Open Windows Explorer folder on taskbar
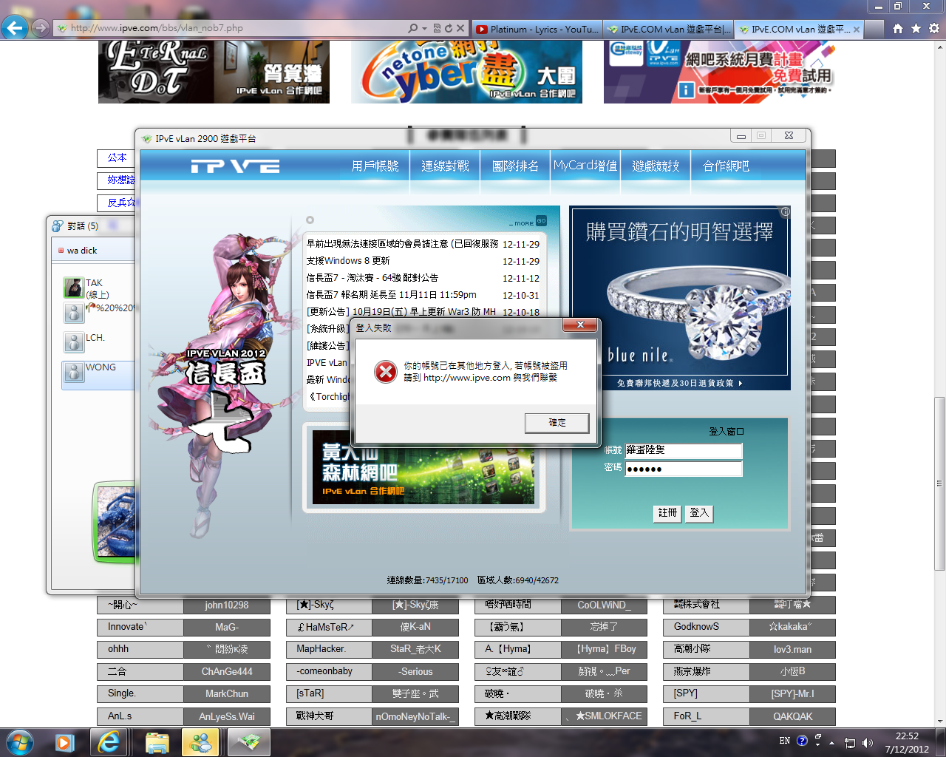The width and height of the screenshot is (946, 757). click(x=157, y=742)
